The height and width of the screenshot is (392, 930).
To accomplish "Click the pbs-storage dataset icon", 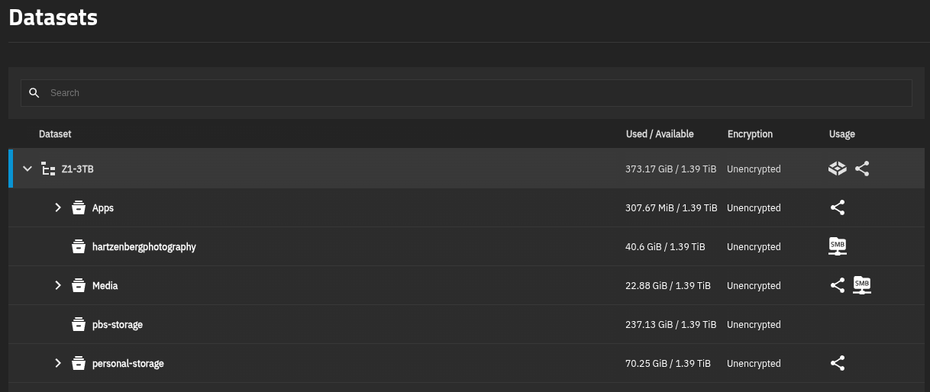I will pos(78,325).
